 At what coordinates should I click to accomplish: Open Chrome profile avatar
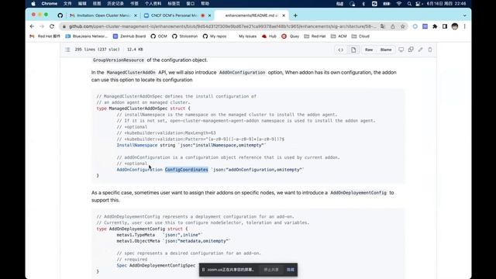coord(455,26)
